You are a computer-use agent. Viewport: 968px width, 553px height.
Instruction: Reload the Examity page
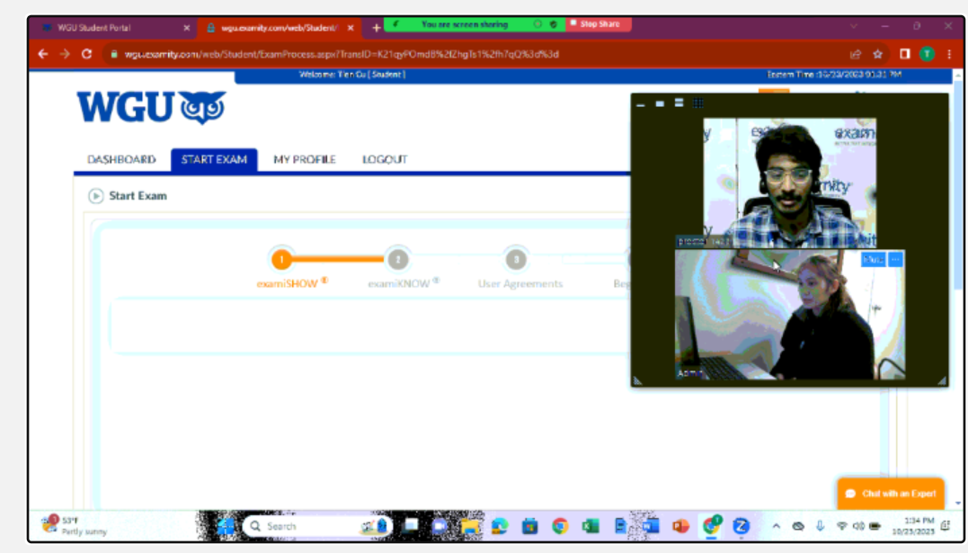click(87, 54)
